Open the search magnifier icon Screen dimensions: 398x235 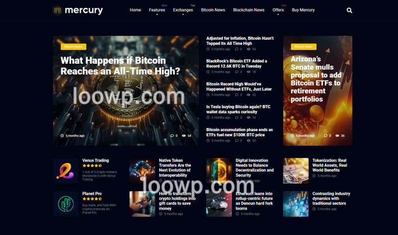pos(349,10)
